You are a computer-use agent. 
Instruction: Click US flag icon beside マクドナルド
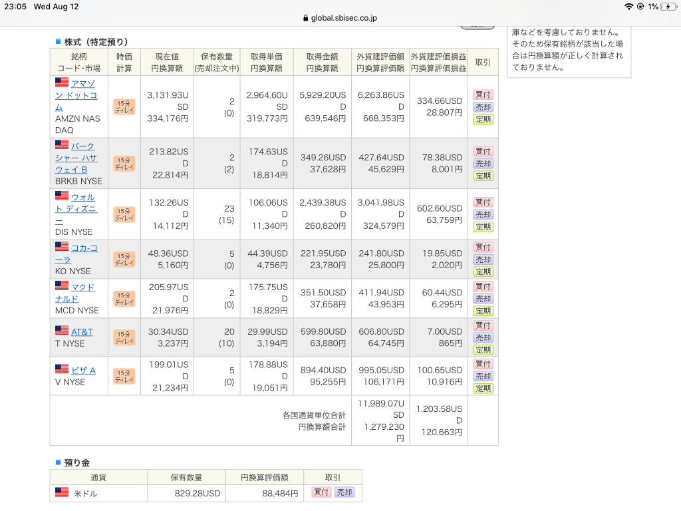[62, 285]
